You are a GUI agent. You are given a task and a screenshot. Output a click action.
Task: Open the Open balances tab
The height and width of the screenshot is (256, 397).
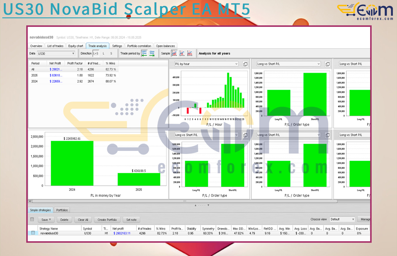pyautogui.click(x=165, y=46)
